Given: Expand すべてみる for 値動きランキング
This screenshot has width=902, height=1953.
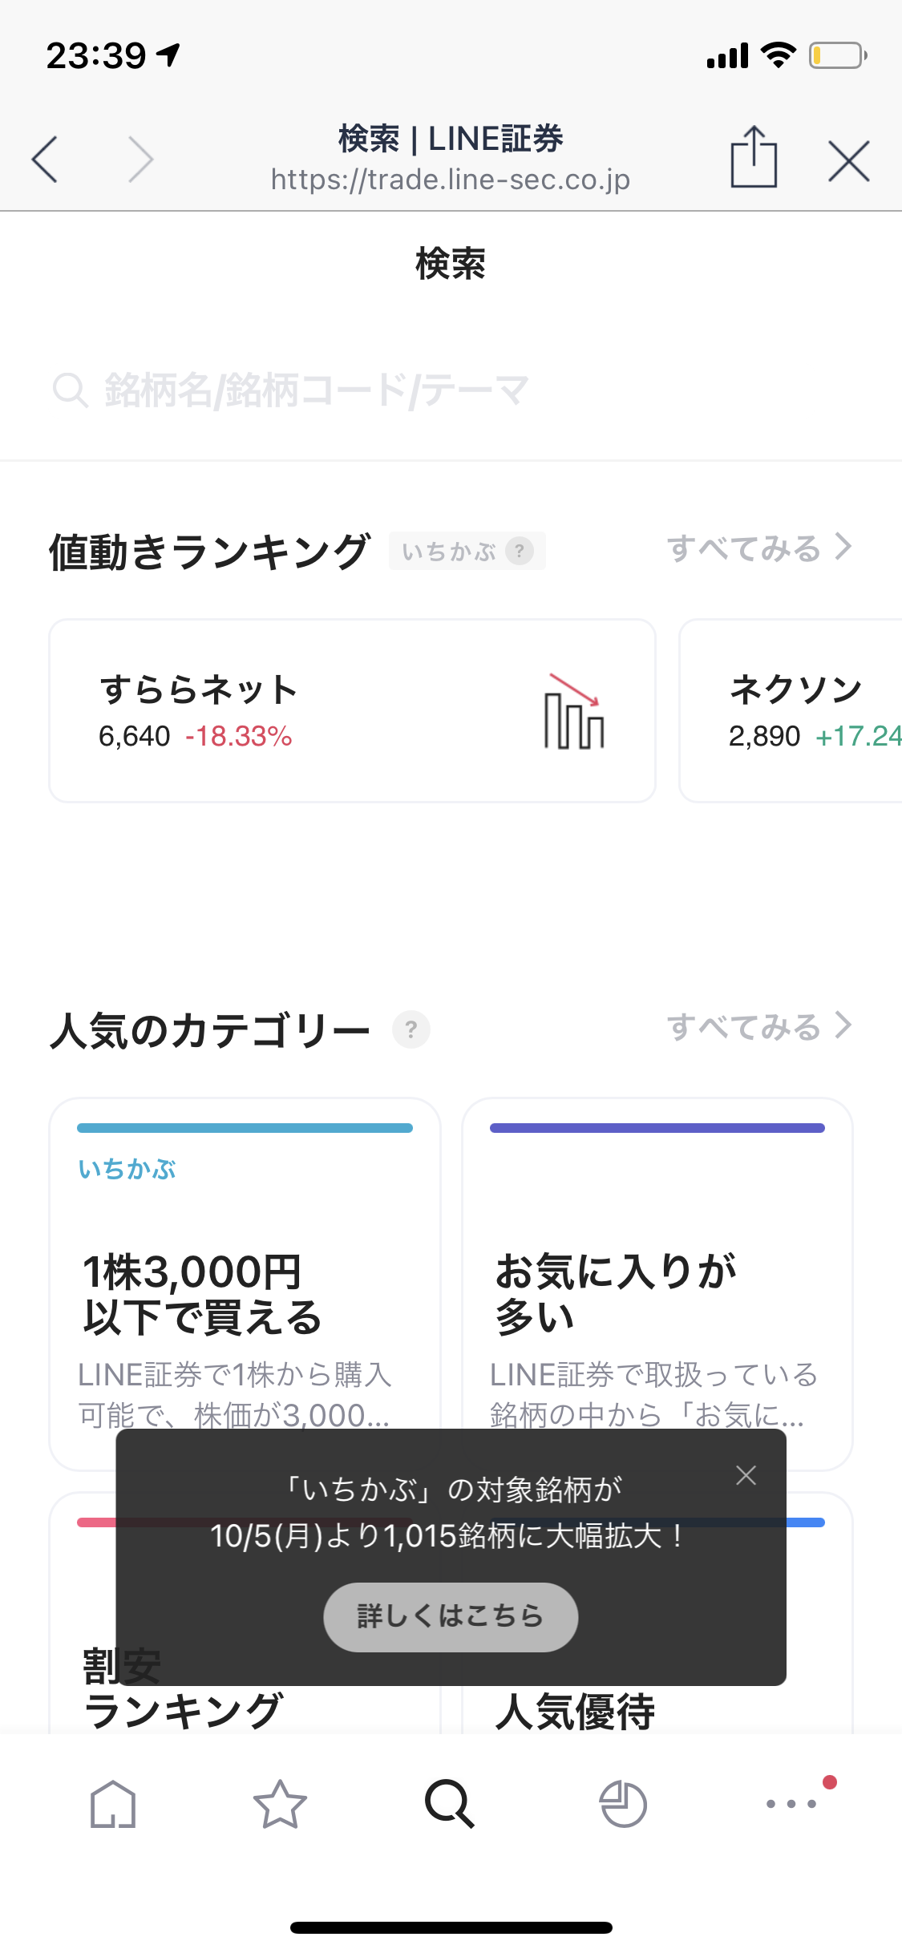Looking at the screenshot, I should (758, 548).
